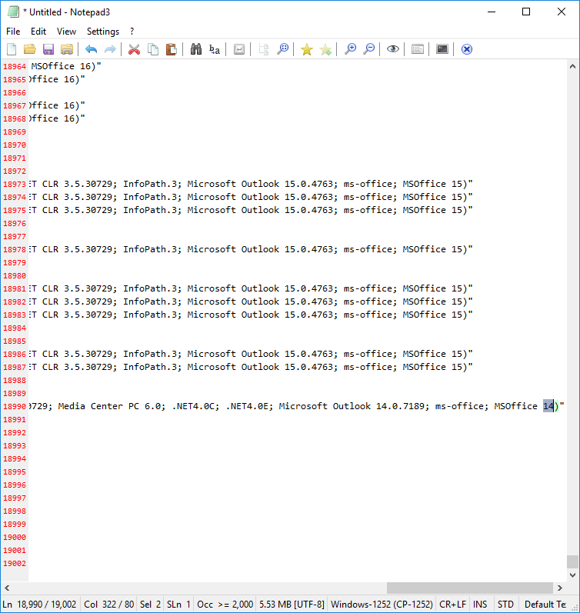Image resolution: width=580 pixels, height=613 pixels.
Task: Copy selection using the toolbar copy icon
Action: click(x=153, y=49)
